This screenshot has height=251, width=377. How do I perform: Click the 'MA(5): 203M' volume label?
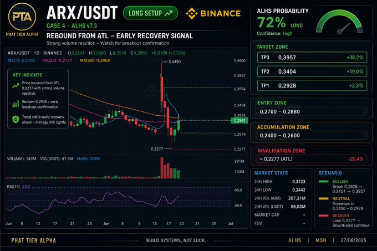click(x=89, y=158)
